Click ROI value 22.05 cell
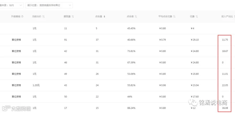This screenshot has height=113, width=235. coord(225,85)
